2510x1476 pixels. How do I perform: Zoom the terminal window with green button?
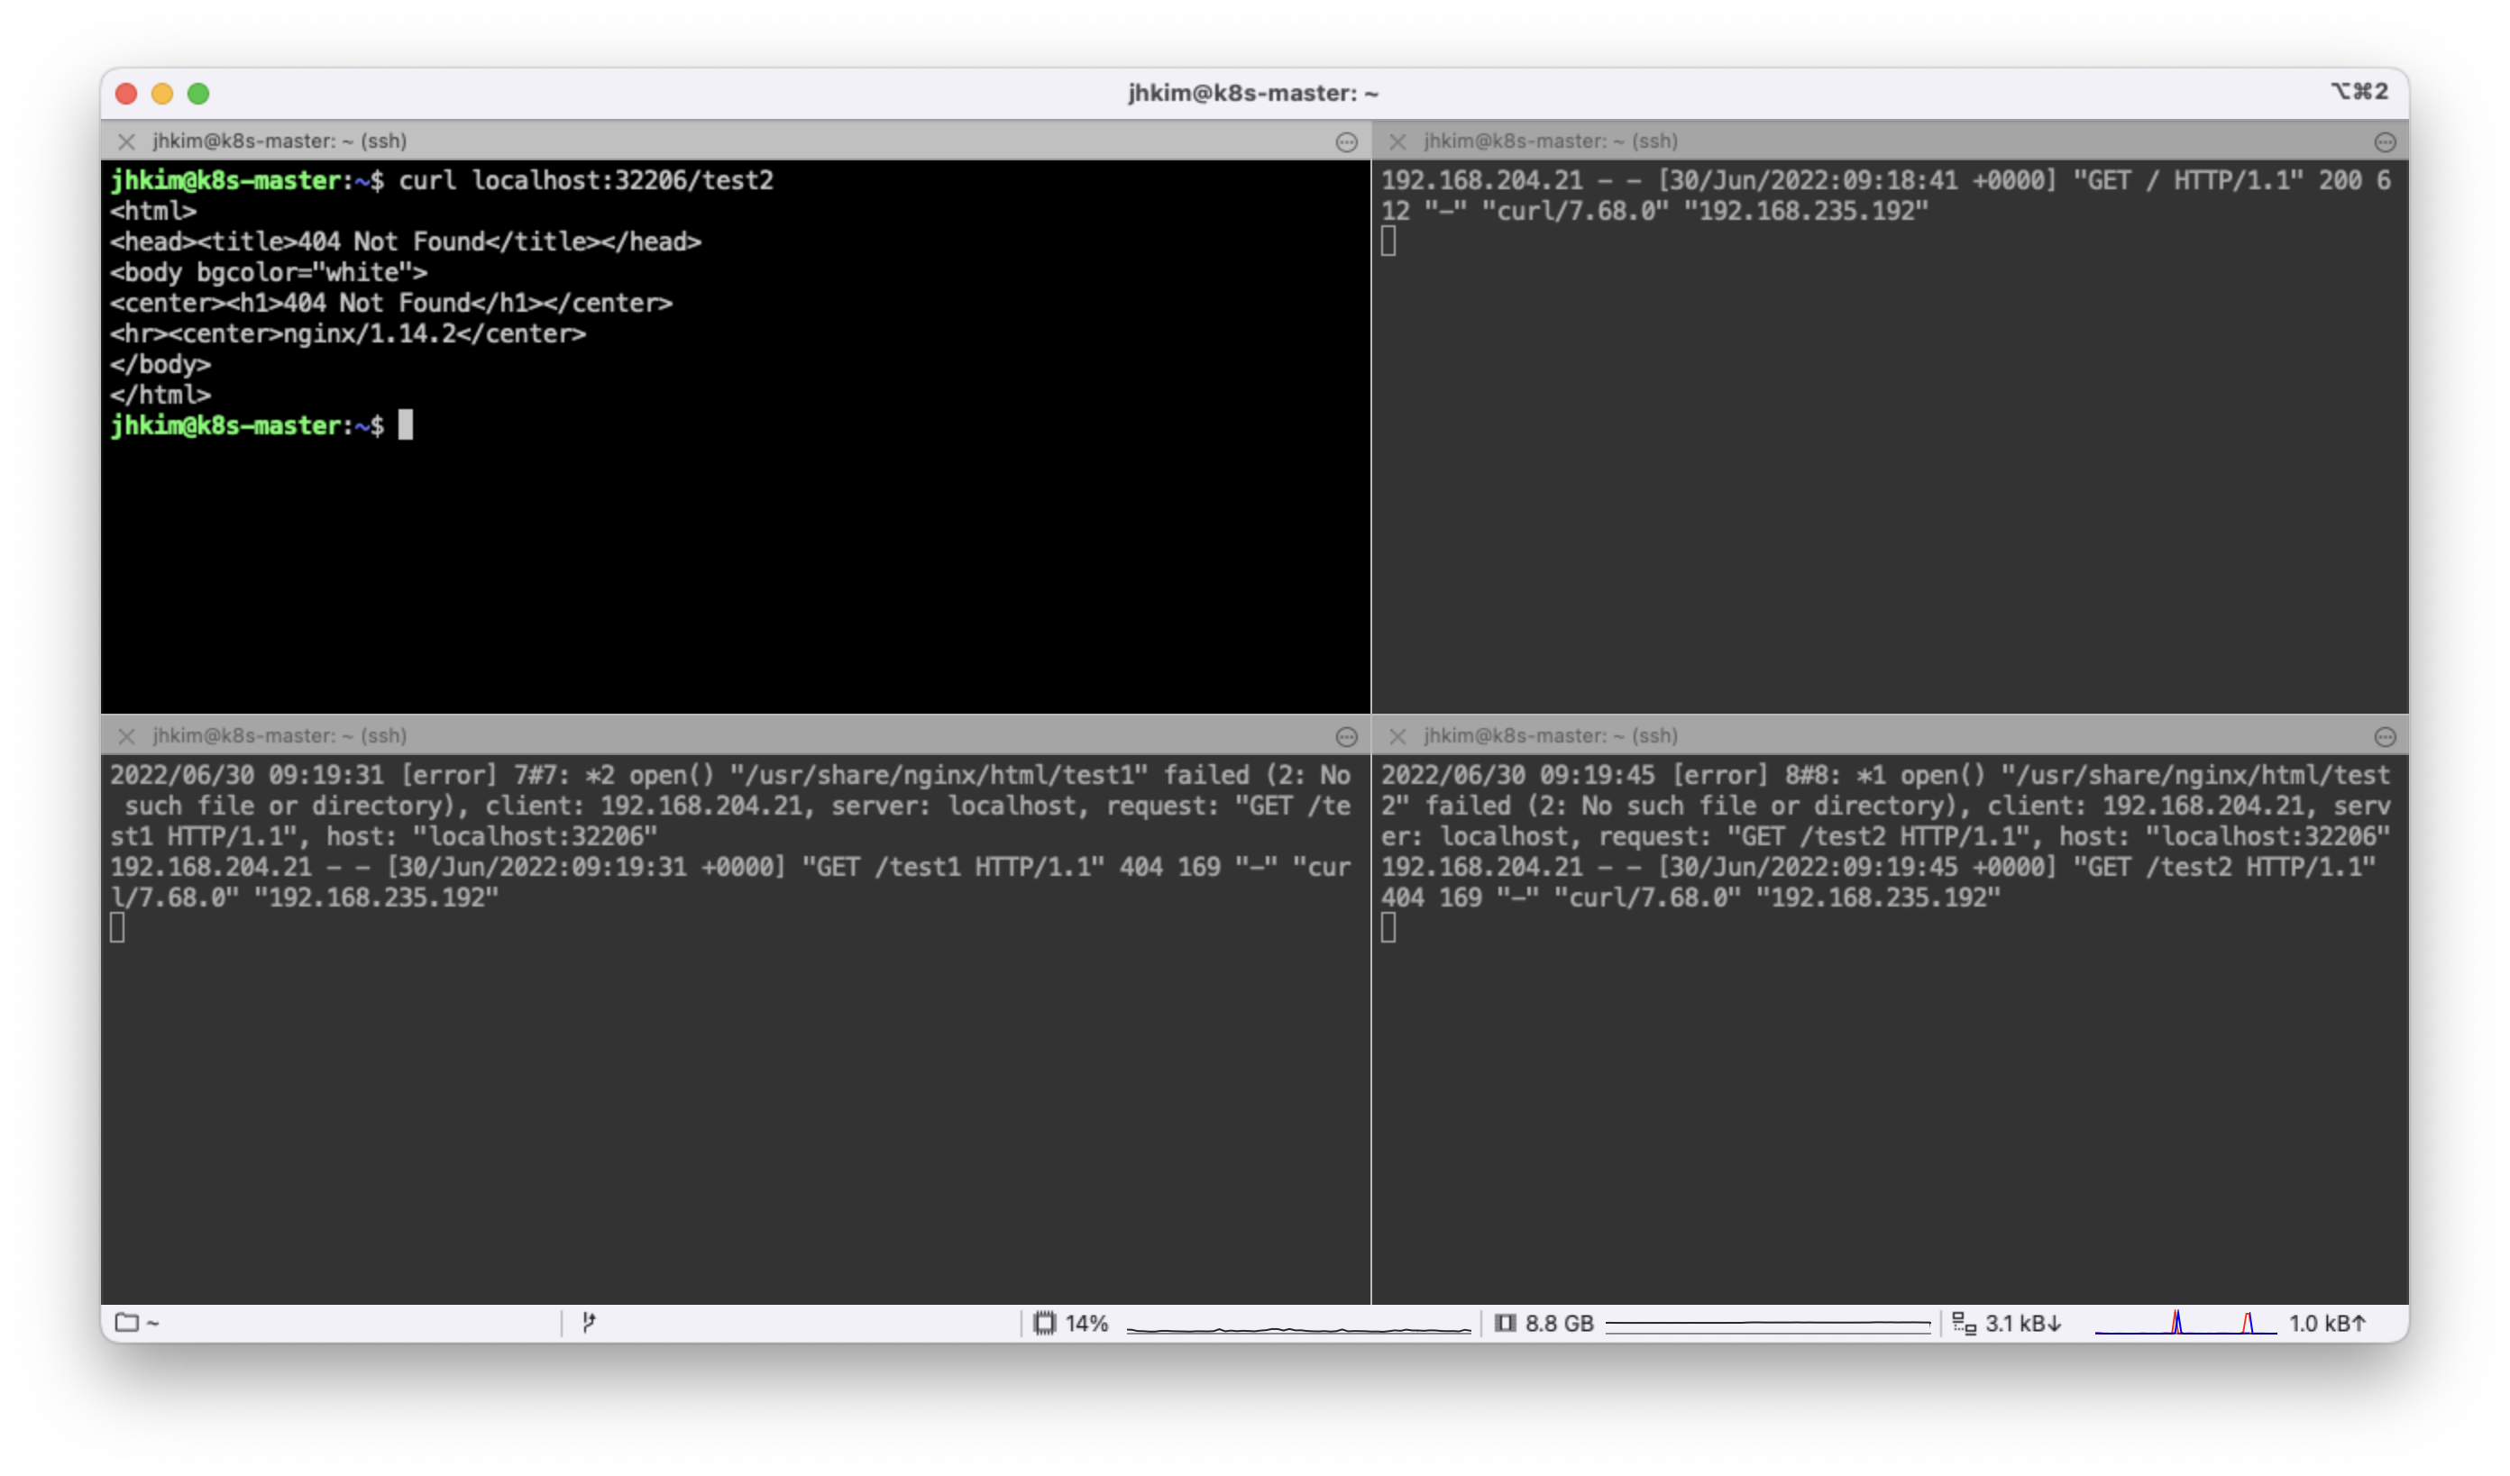pos(198,94)
